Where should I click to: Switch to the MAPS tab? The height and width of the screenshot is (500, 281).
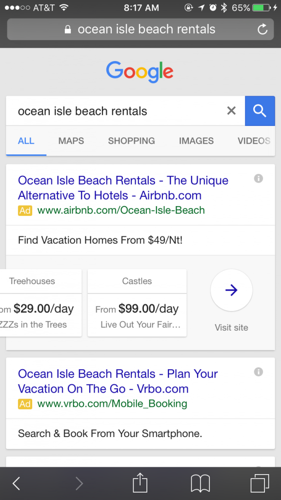pos(71,141)
